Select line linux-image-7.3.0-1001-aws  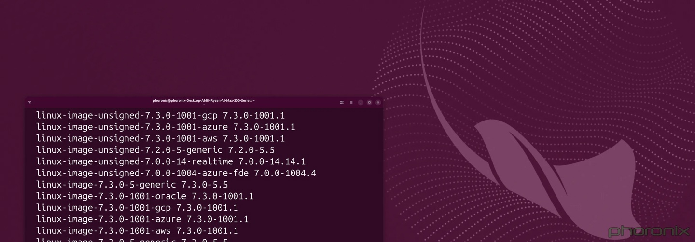(137, 231)
